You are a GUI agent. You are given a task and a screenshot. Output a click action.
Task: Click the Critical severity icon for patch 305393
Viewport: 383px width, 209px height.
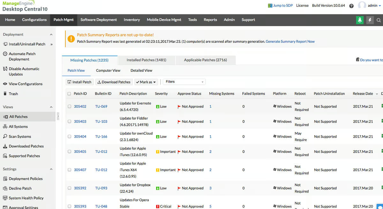[158, 206]
